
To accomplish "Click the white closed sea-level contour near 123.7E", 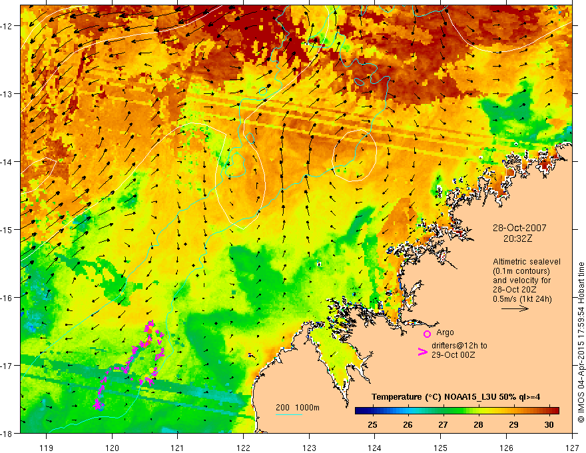I will pyautogui.click(x=354, y=155).
